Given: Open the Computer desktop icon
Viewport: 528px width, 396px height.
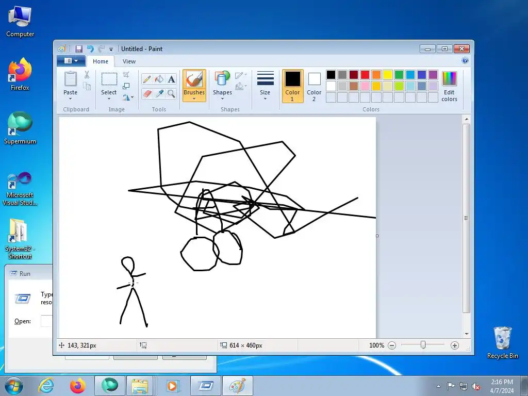Looking at the screenshot, I should (20, 21).
